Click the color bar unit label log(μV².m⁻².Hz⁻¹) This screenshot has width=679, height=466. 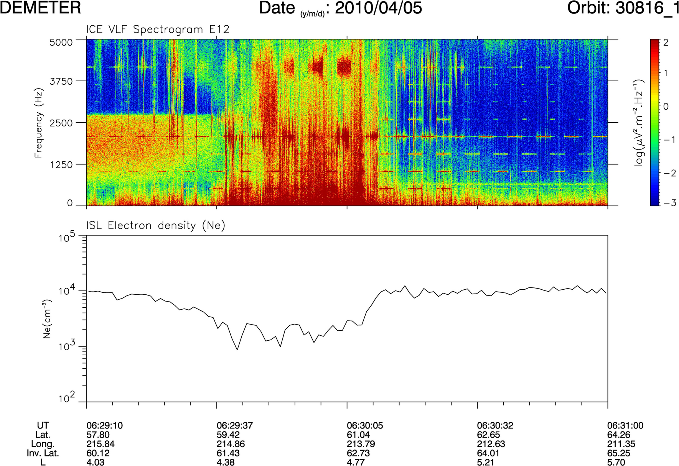point(638,123)
